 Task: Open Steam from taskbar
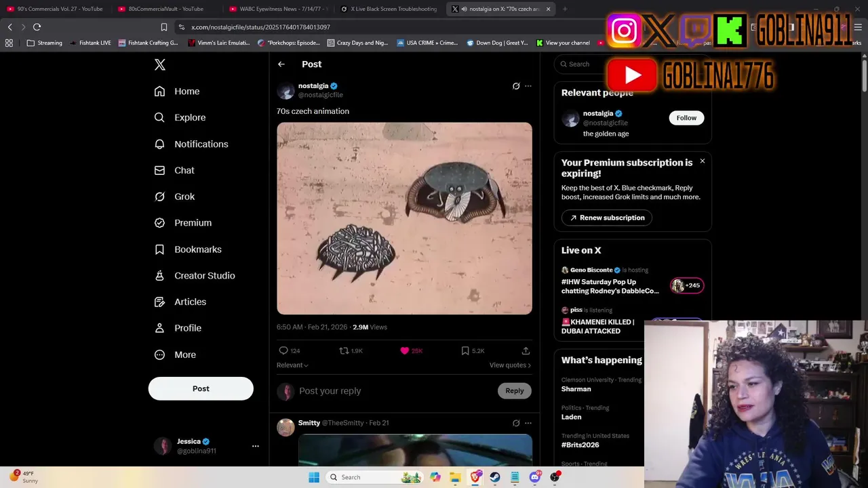495,477
